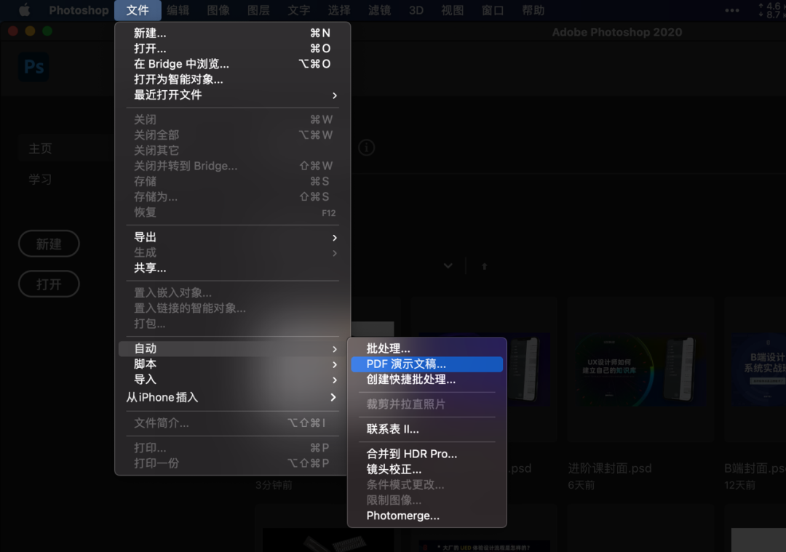Image resolution: width=786 pixels, height=552 pixels.
Task: Select 合并到 HDR Pro...
Action: 427,454
